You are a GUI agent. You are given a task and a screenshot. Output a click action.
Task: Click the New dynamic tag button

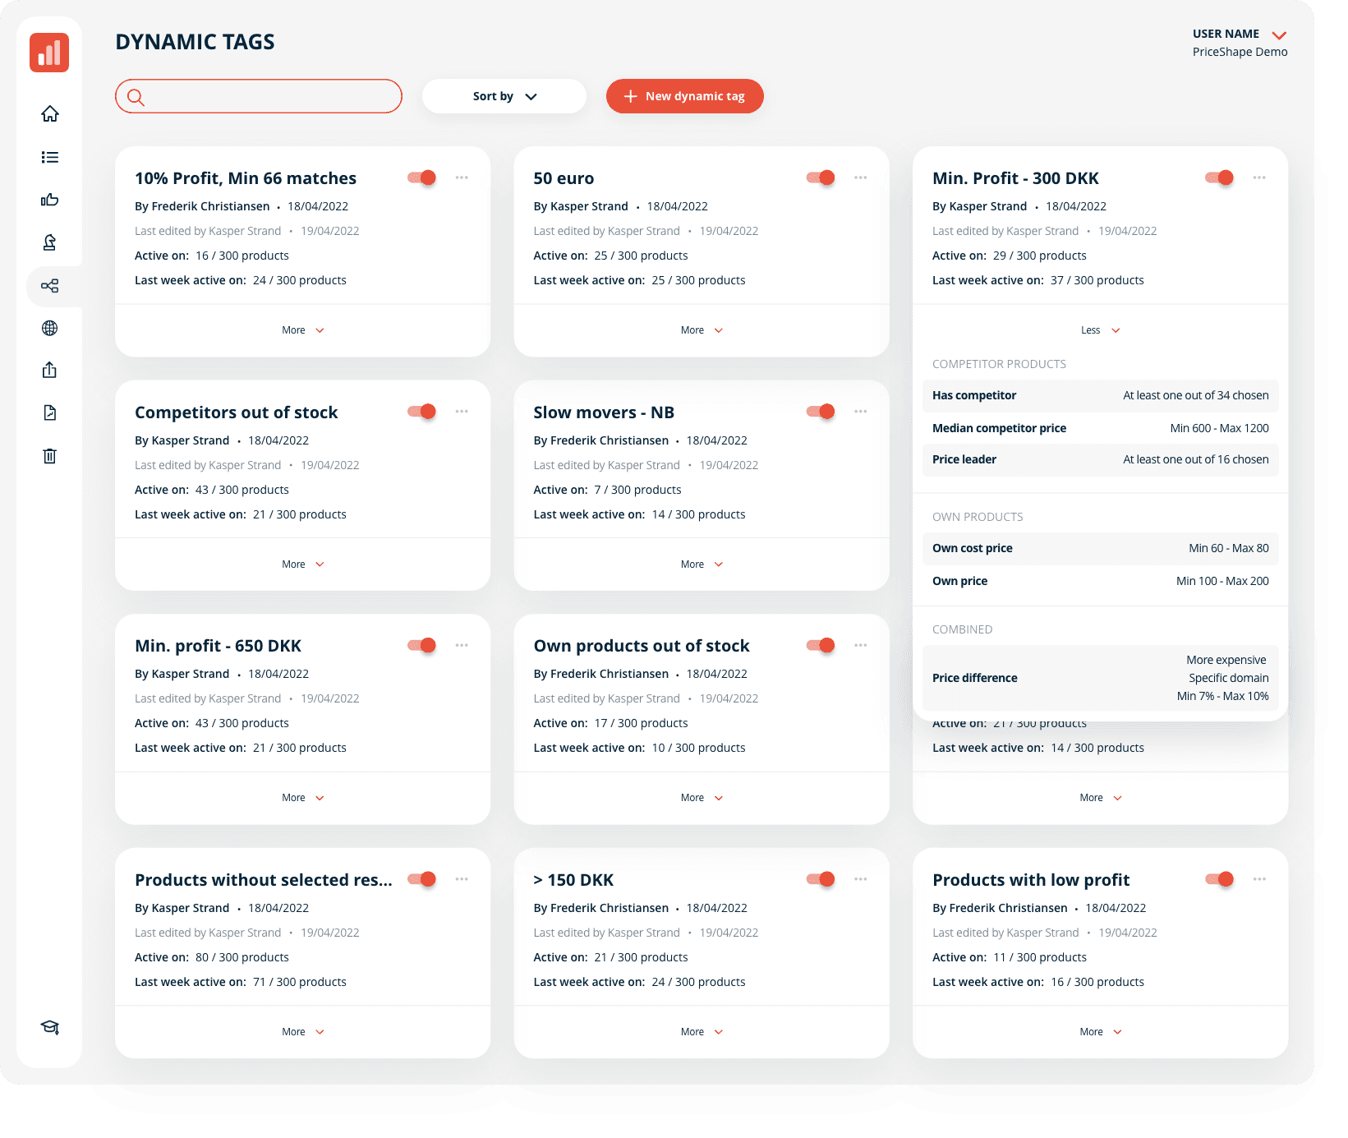(x=685, y=96)
